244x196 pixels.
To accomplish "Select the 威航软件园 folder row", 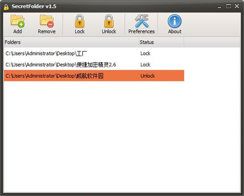I will (94, 76).
